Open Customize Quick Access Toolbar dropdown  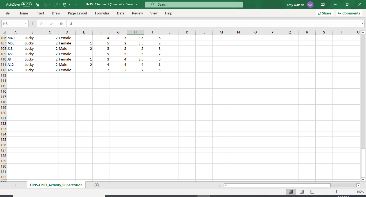76,5
